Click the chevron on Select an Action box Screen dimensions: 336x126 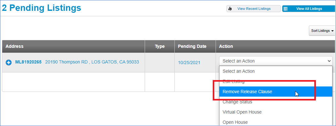(x=329, y=61)
